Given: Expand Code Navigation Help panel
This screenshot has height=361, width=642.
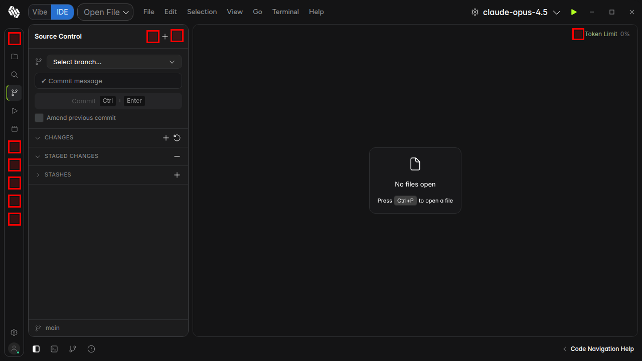Looking at the screenshot, I should click(x=598, y=349).
